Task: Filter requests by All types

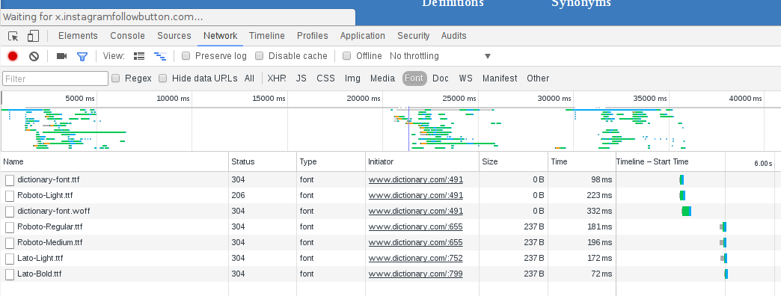Action: click(x=249, y=78)
